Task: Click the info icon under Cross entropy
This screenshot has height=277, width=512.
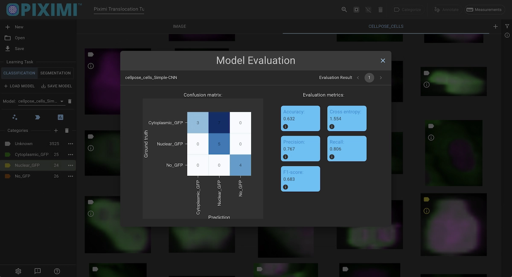Action: pyautogui.click(x=332, y=127)
